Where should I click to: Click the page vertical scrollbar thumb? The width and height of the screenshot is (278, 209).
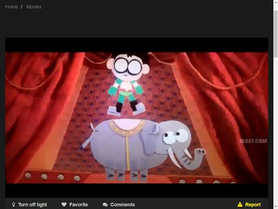click(276, 34)
